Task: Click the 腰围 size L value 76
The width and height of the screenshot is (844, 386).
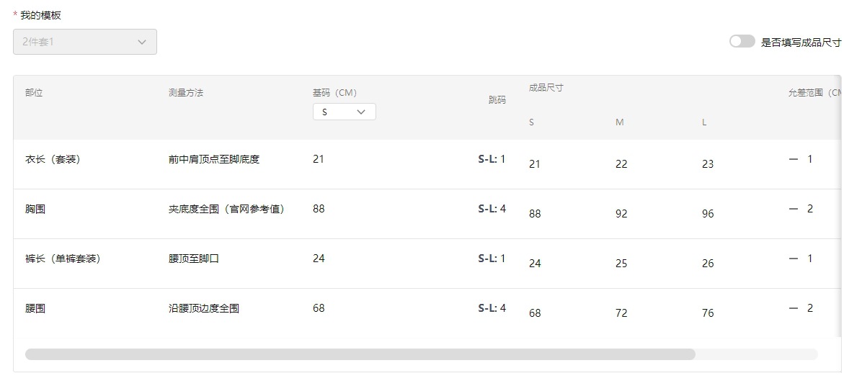Action: [708, 313]
